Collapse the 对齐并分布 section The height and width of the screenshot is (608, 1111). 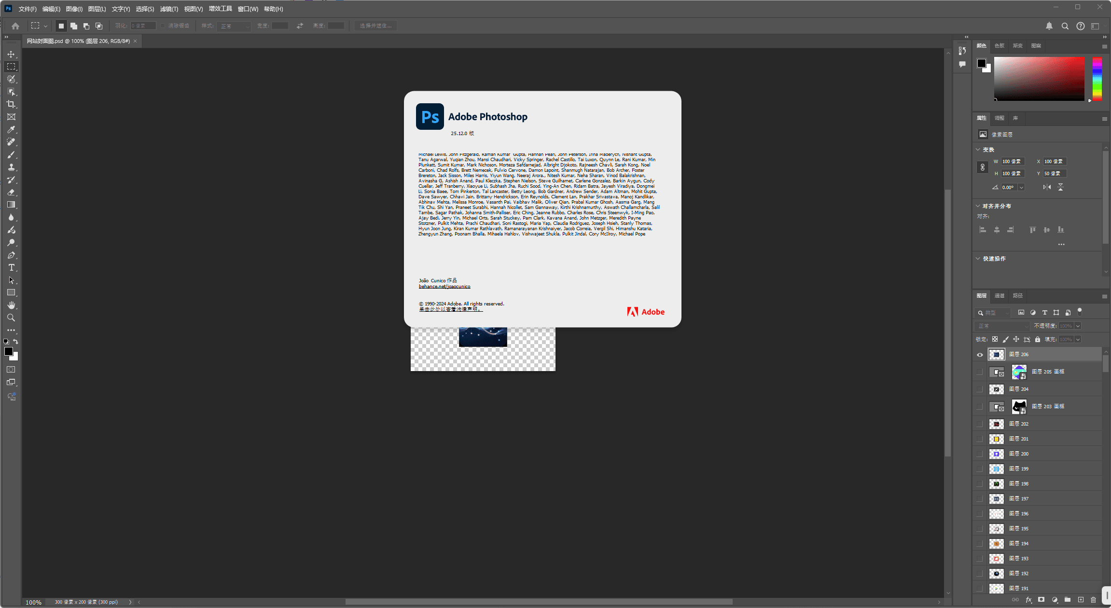[978, 206]
